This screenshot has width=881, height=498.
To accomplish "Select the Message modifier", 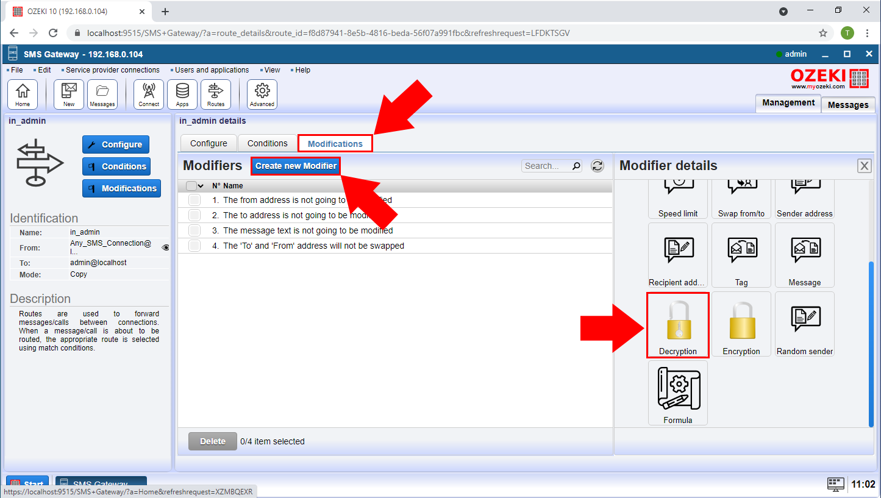I will 805,255.
